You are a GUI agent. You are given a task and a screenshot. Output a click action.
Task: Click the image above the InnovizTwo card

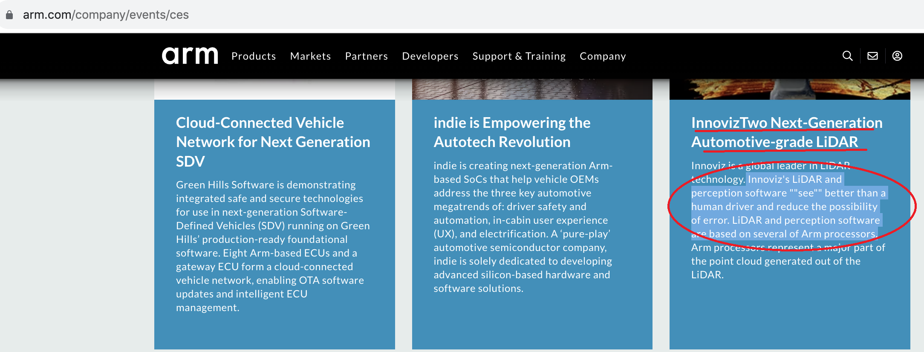click(790, 89)
